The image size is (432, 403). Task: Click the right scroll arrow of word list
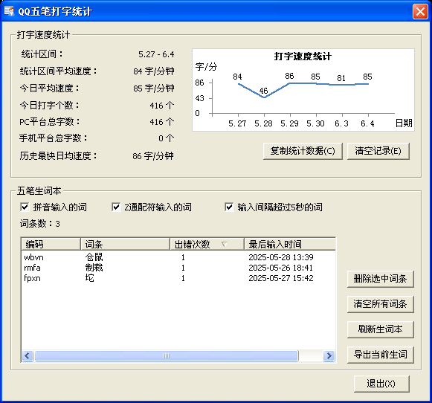[x=329, y=355]
